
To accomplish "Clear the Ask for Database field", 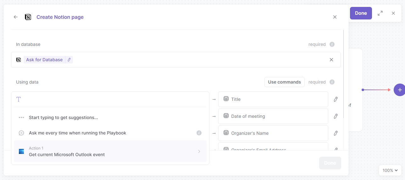I will coord(331,60).
